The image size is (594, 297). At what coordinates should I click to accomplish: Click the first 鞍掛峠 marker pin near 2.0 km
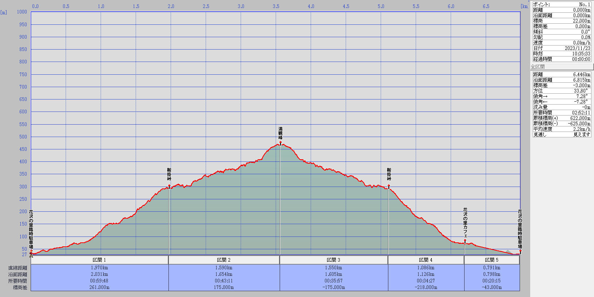(169, 186)
